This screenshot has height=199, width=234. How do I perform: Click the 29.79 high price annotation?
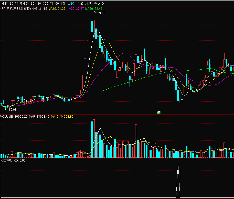click(101, 13)
